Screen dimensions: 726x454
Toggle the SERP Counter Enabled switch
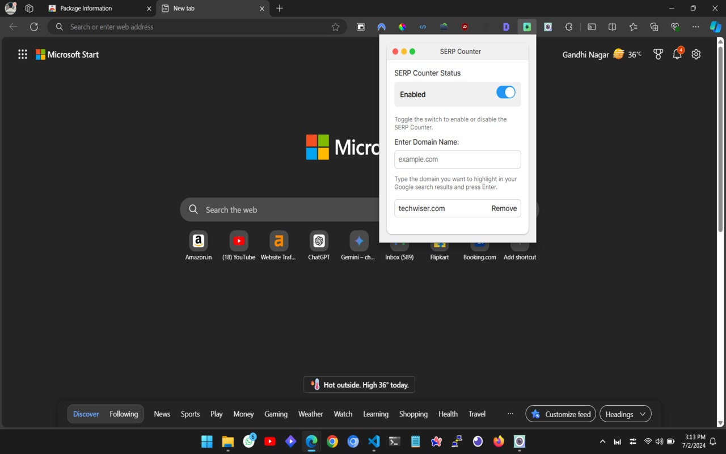click(x=506, y=93)
